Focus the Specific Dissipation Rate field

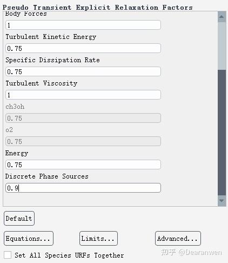pos(83,71)
